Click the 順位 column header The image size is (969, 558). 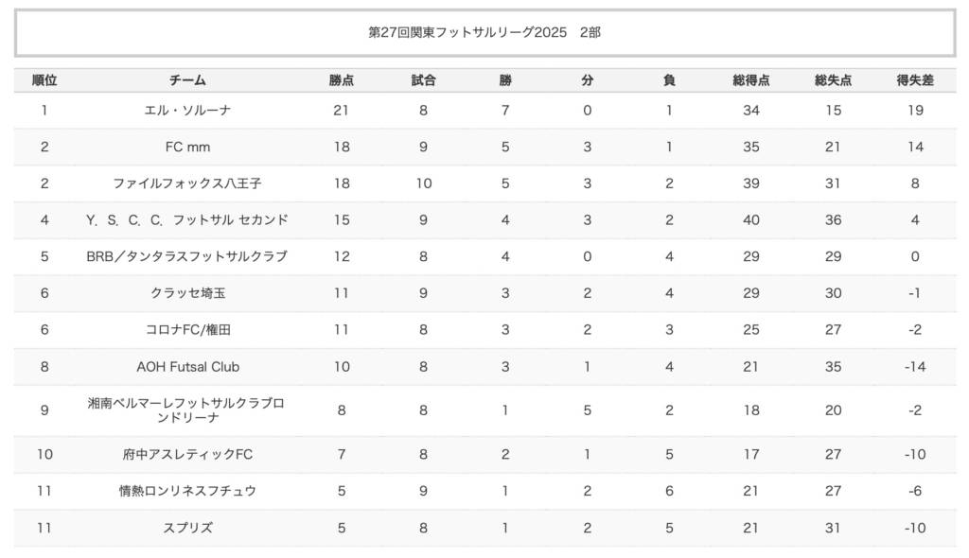click(44, 80)
